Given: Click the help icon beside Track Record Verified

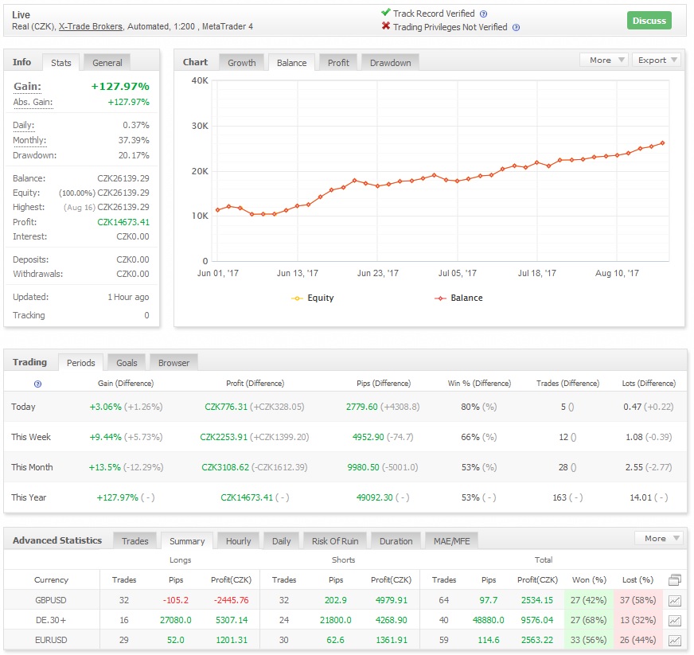Looking at the screenshot, I should coord(483,14).
